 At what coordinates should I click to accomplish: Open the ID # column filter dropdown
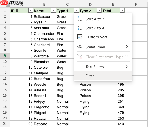pos(31,10)
